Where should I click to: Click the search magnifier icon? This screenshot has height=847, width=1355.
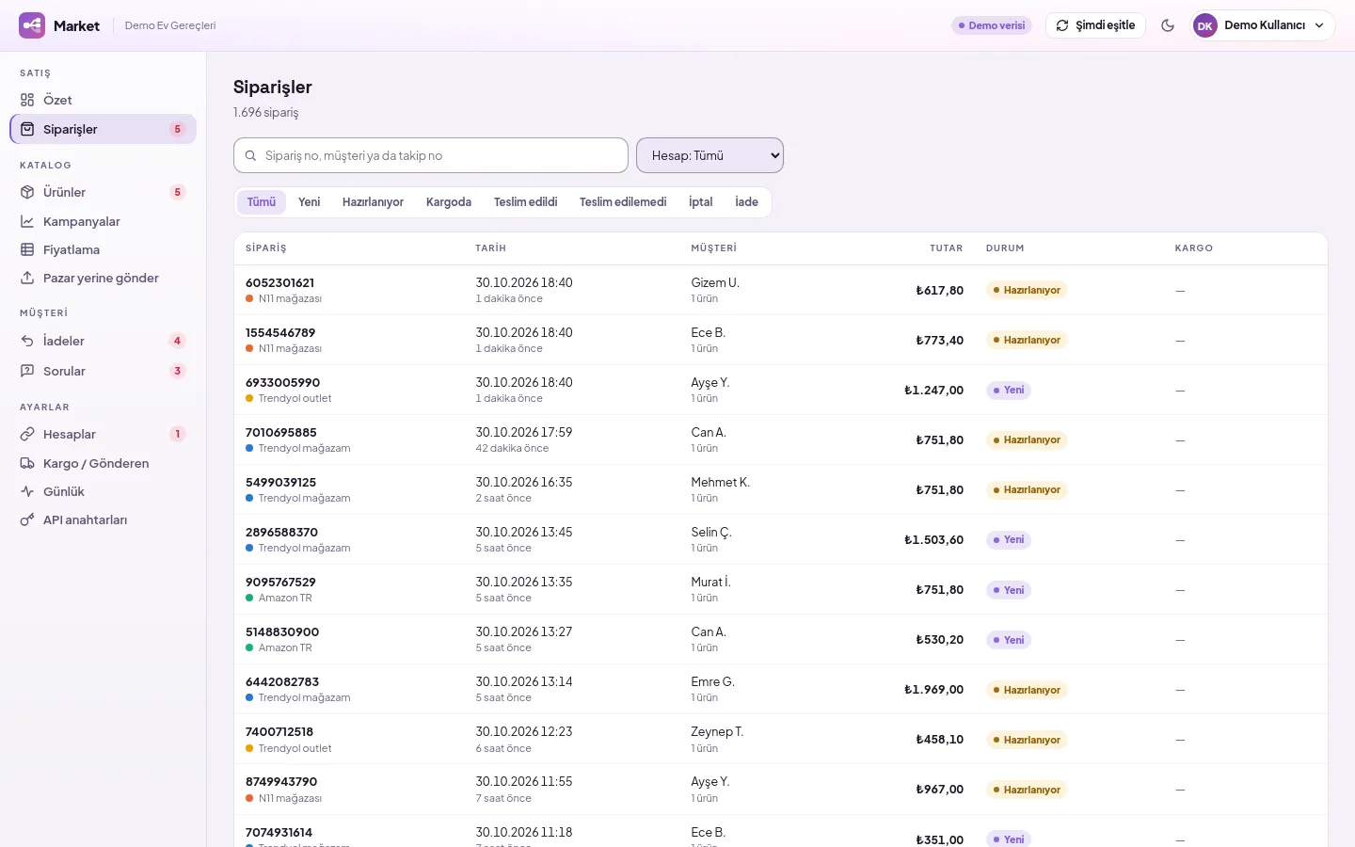click(x=250, y=155)
